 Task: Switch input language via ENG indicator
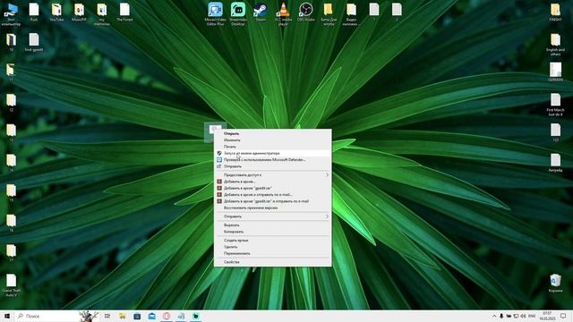(532, 316)
